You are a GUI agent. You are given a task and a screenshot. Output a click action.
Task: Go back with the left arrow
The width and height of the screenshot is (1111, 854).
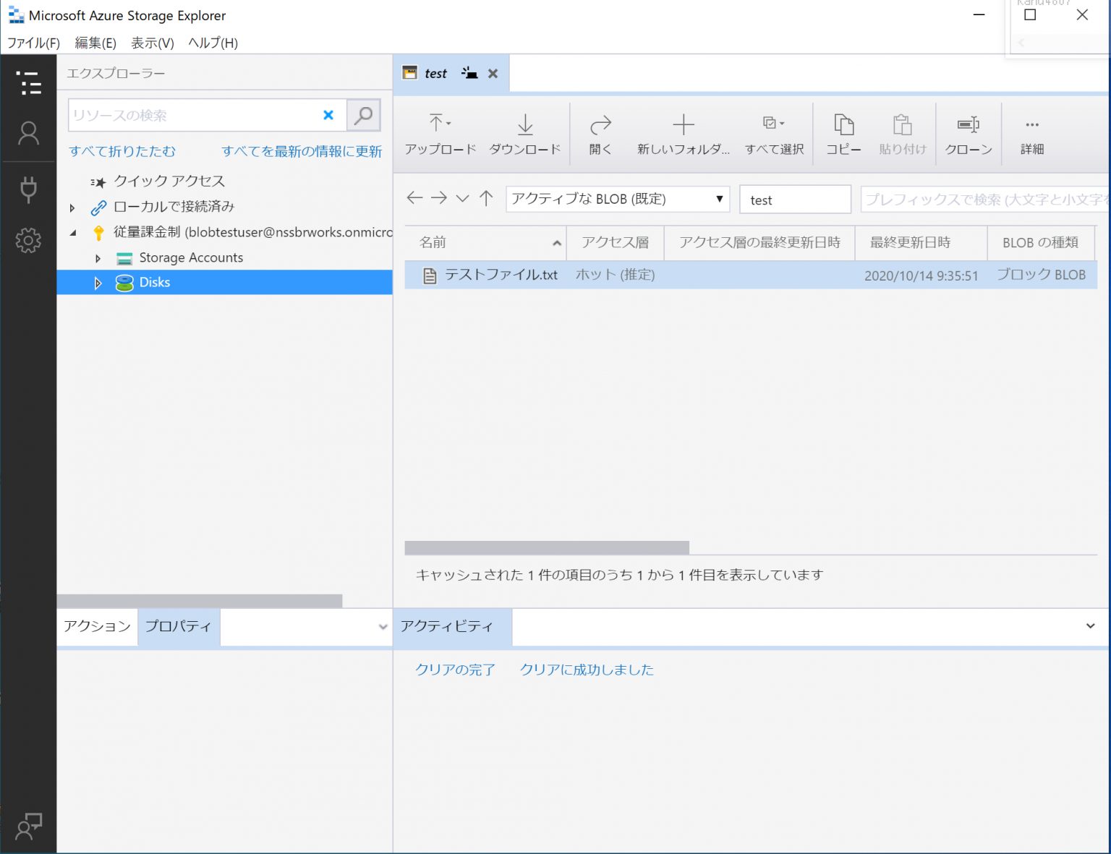pos(414,198)
